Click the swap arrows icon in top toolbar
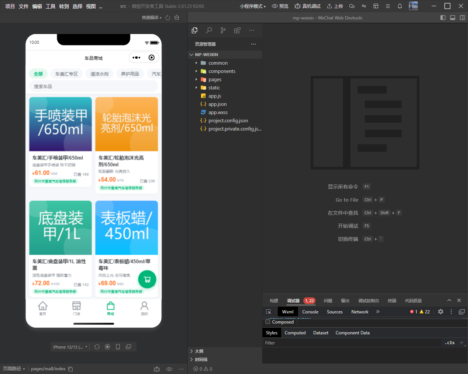This screenshot has width=468, height=374. pyautogui.click(x=364, y=6)
